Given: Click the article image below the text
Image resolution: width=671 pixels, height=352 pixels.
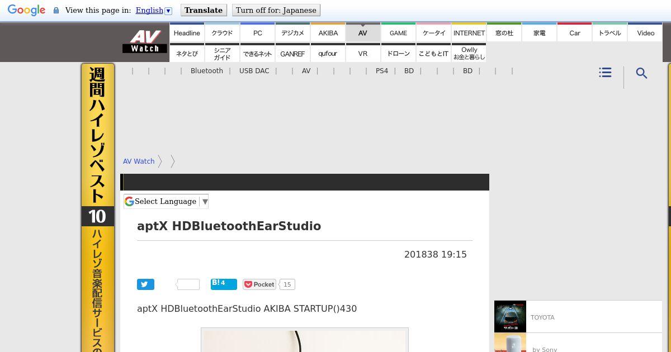Looking at the screenshot, I should click(305, 340).
